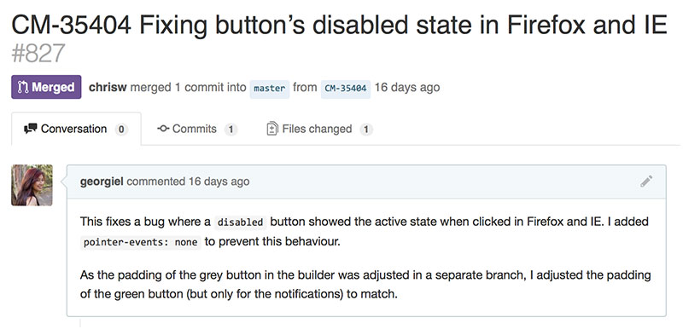Click georgiel's avatar photo

pyautogui.click(x=32, y=185)
